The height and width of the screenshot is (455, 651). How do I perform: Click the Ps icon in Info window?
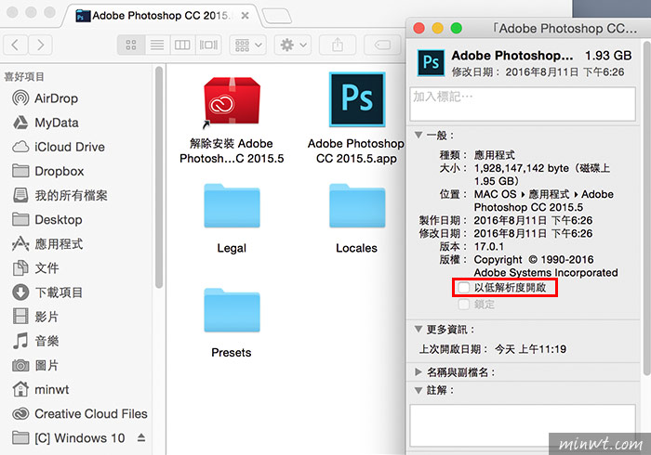click(431, 63)
